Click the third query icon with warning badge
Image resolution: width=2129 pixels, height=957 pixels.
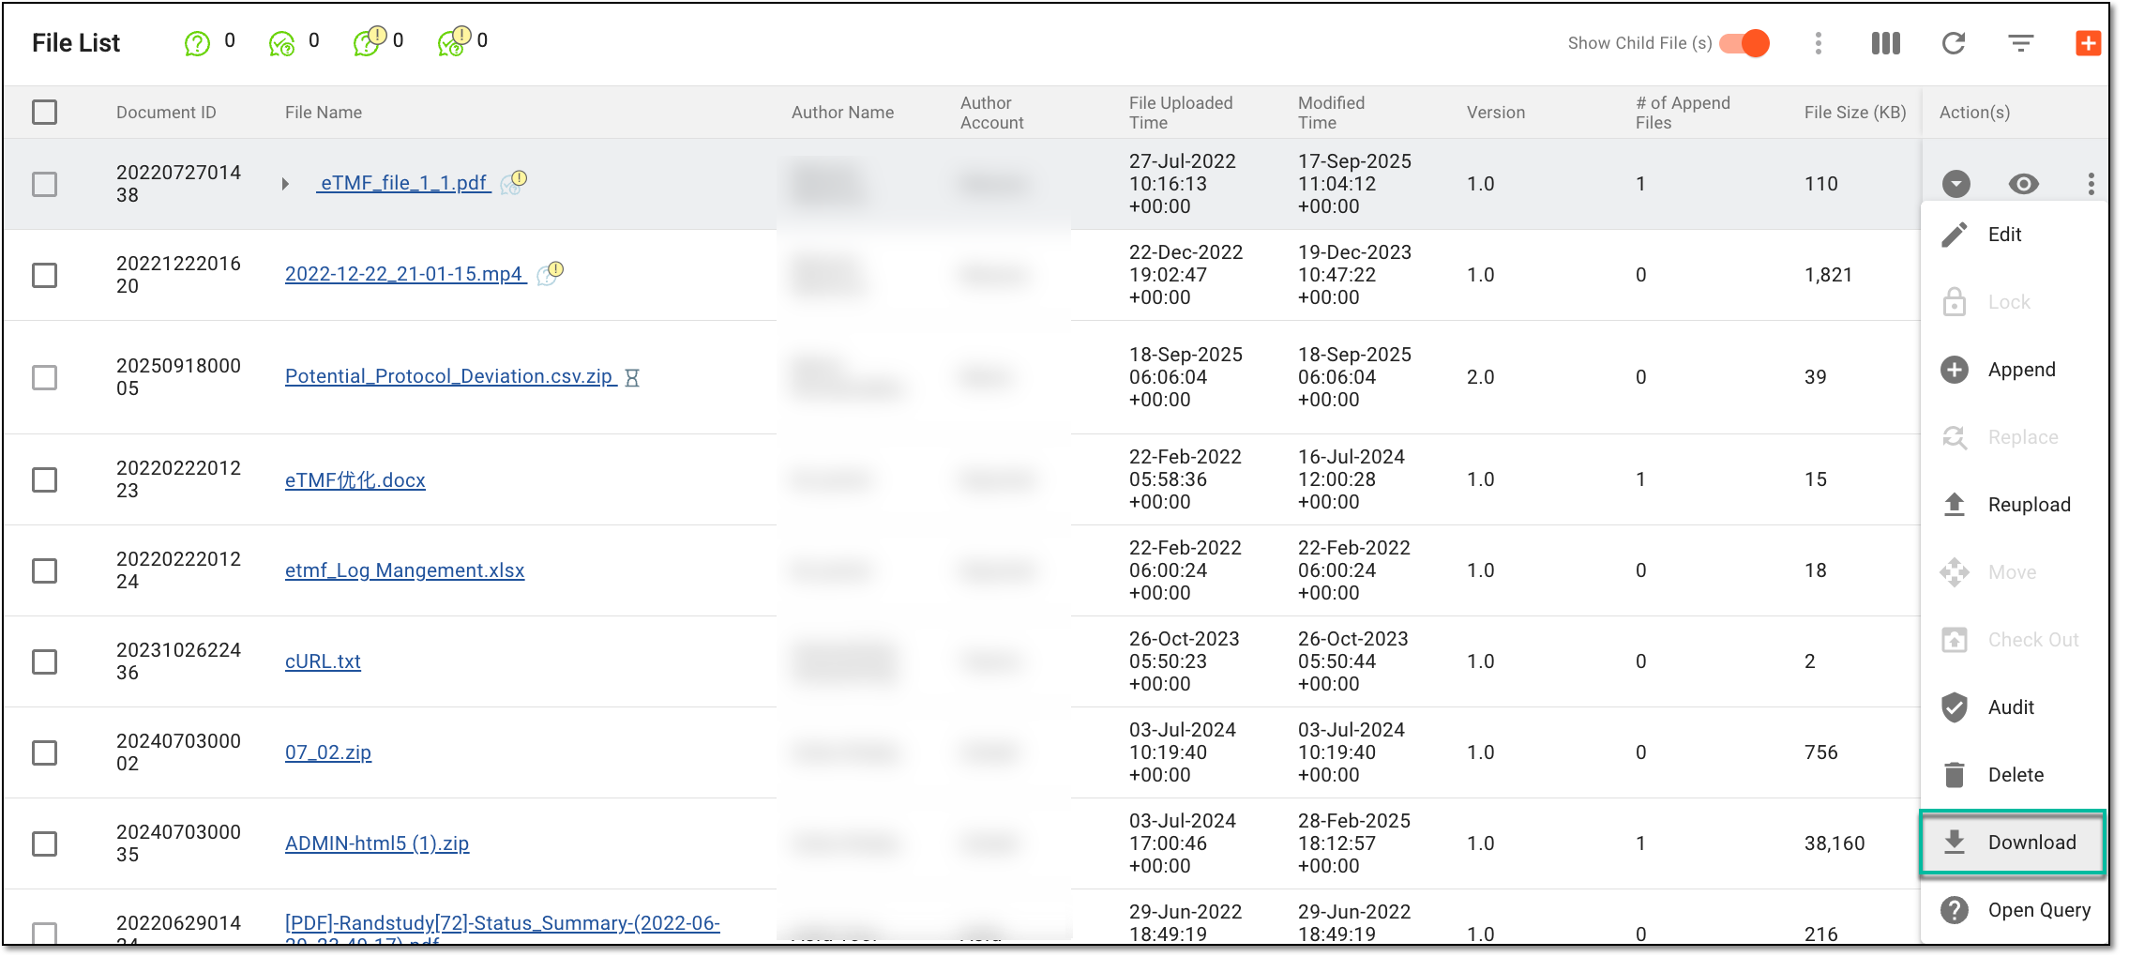click(x=370, y=41)
